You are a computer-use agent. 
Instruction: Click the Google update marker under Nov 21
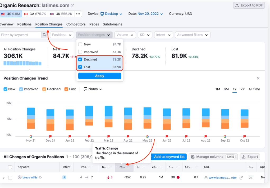pyautogui.click(x=31, y=136)
